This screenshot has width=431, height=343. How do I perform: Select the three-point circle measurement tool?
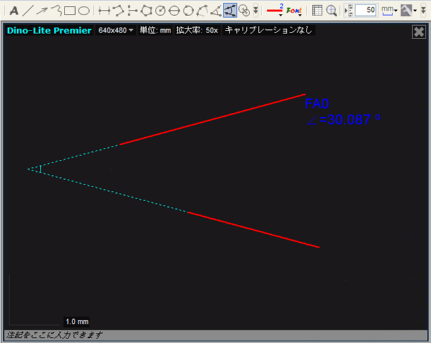coord(188,11)
